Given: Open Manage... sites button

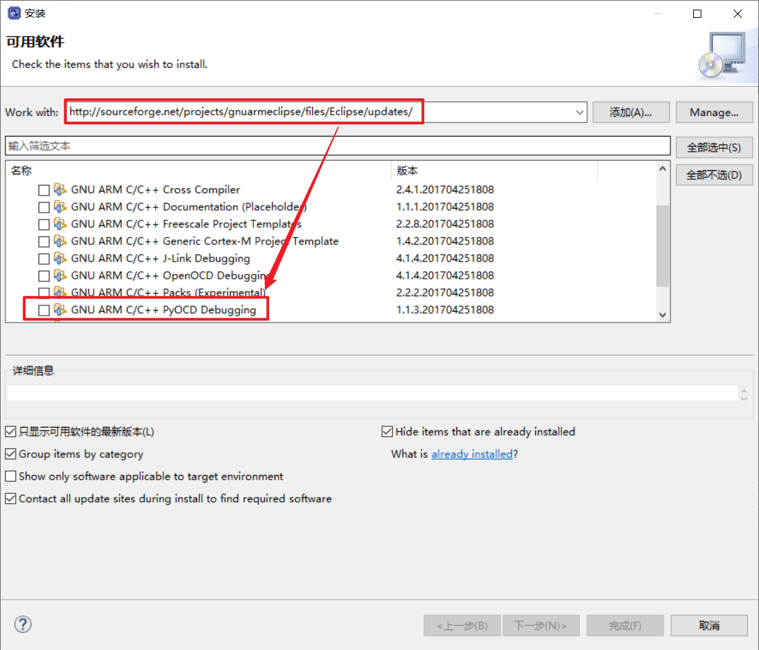Looking at the screenshot, I should point(714,113).
